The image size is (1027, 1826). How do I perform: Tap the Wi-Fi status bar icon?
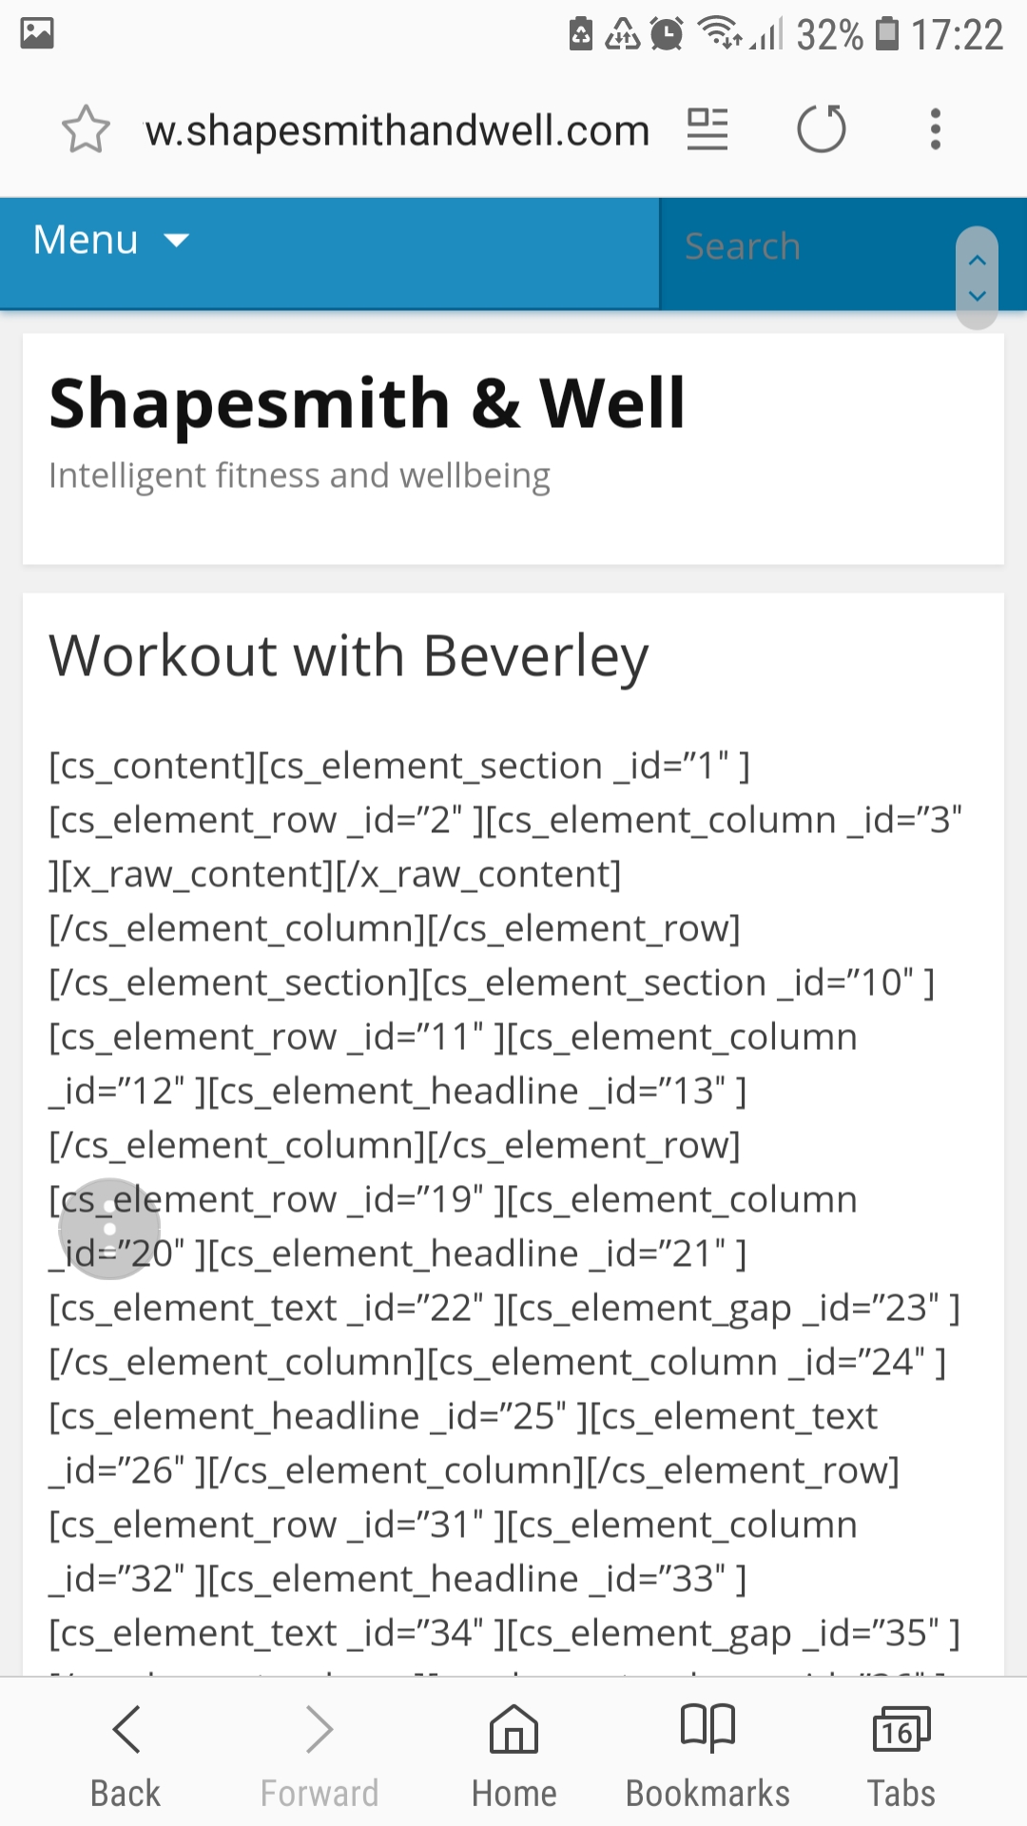tap(720, 33)
